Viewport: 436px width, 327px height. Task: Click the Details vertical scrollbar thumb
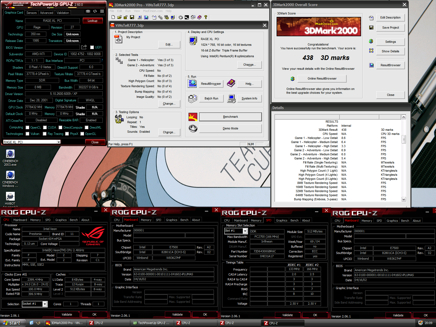(404, 139)
